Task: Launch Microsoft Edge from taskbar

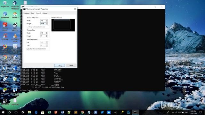Action: pos(36,112)
